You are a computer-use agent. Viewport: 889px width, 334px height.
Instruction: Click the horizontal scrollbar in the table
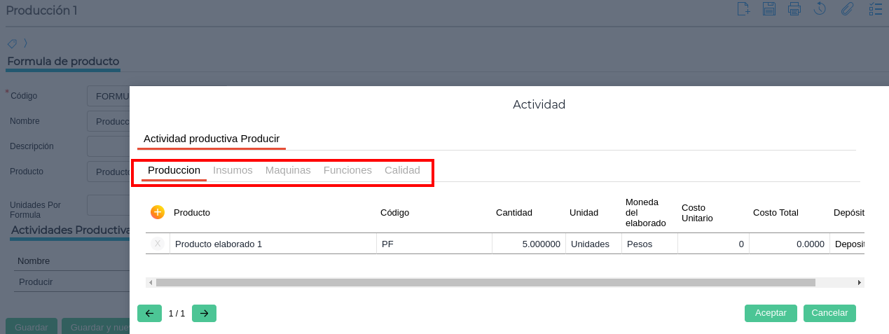tap(485, 282)
